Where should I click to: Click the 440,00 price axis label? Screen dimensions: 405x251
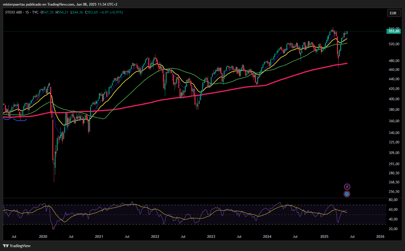pos(394,79)
